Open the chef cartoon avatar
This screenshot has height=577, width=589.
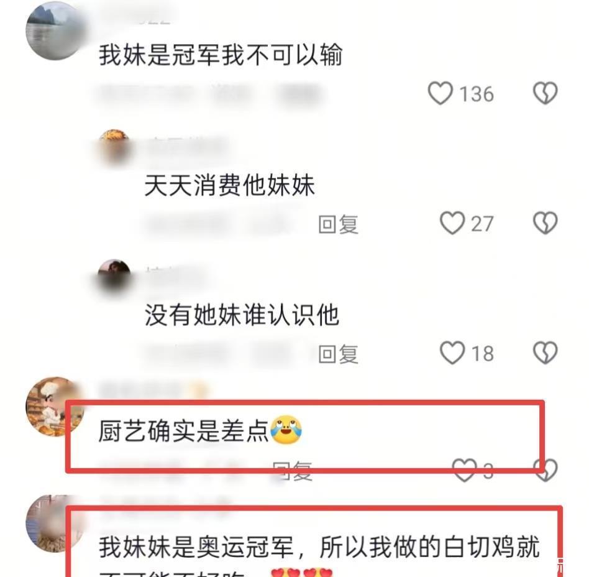click(55, 407)
